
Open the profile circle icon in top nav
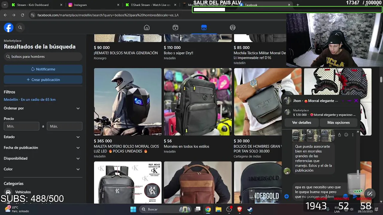coord(232,27)
